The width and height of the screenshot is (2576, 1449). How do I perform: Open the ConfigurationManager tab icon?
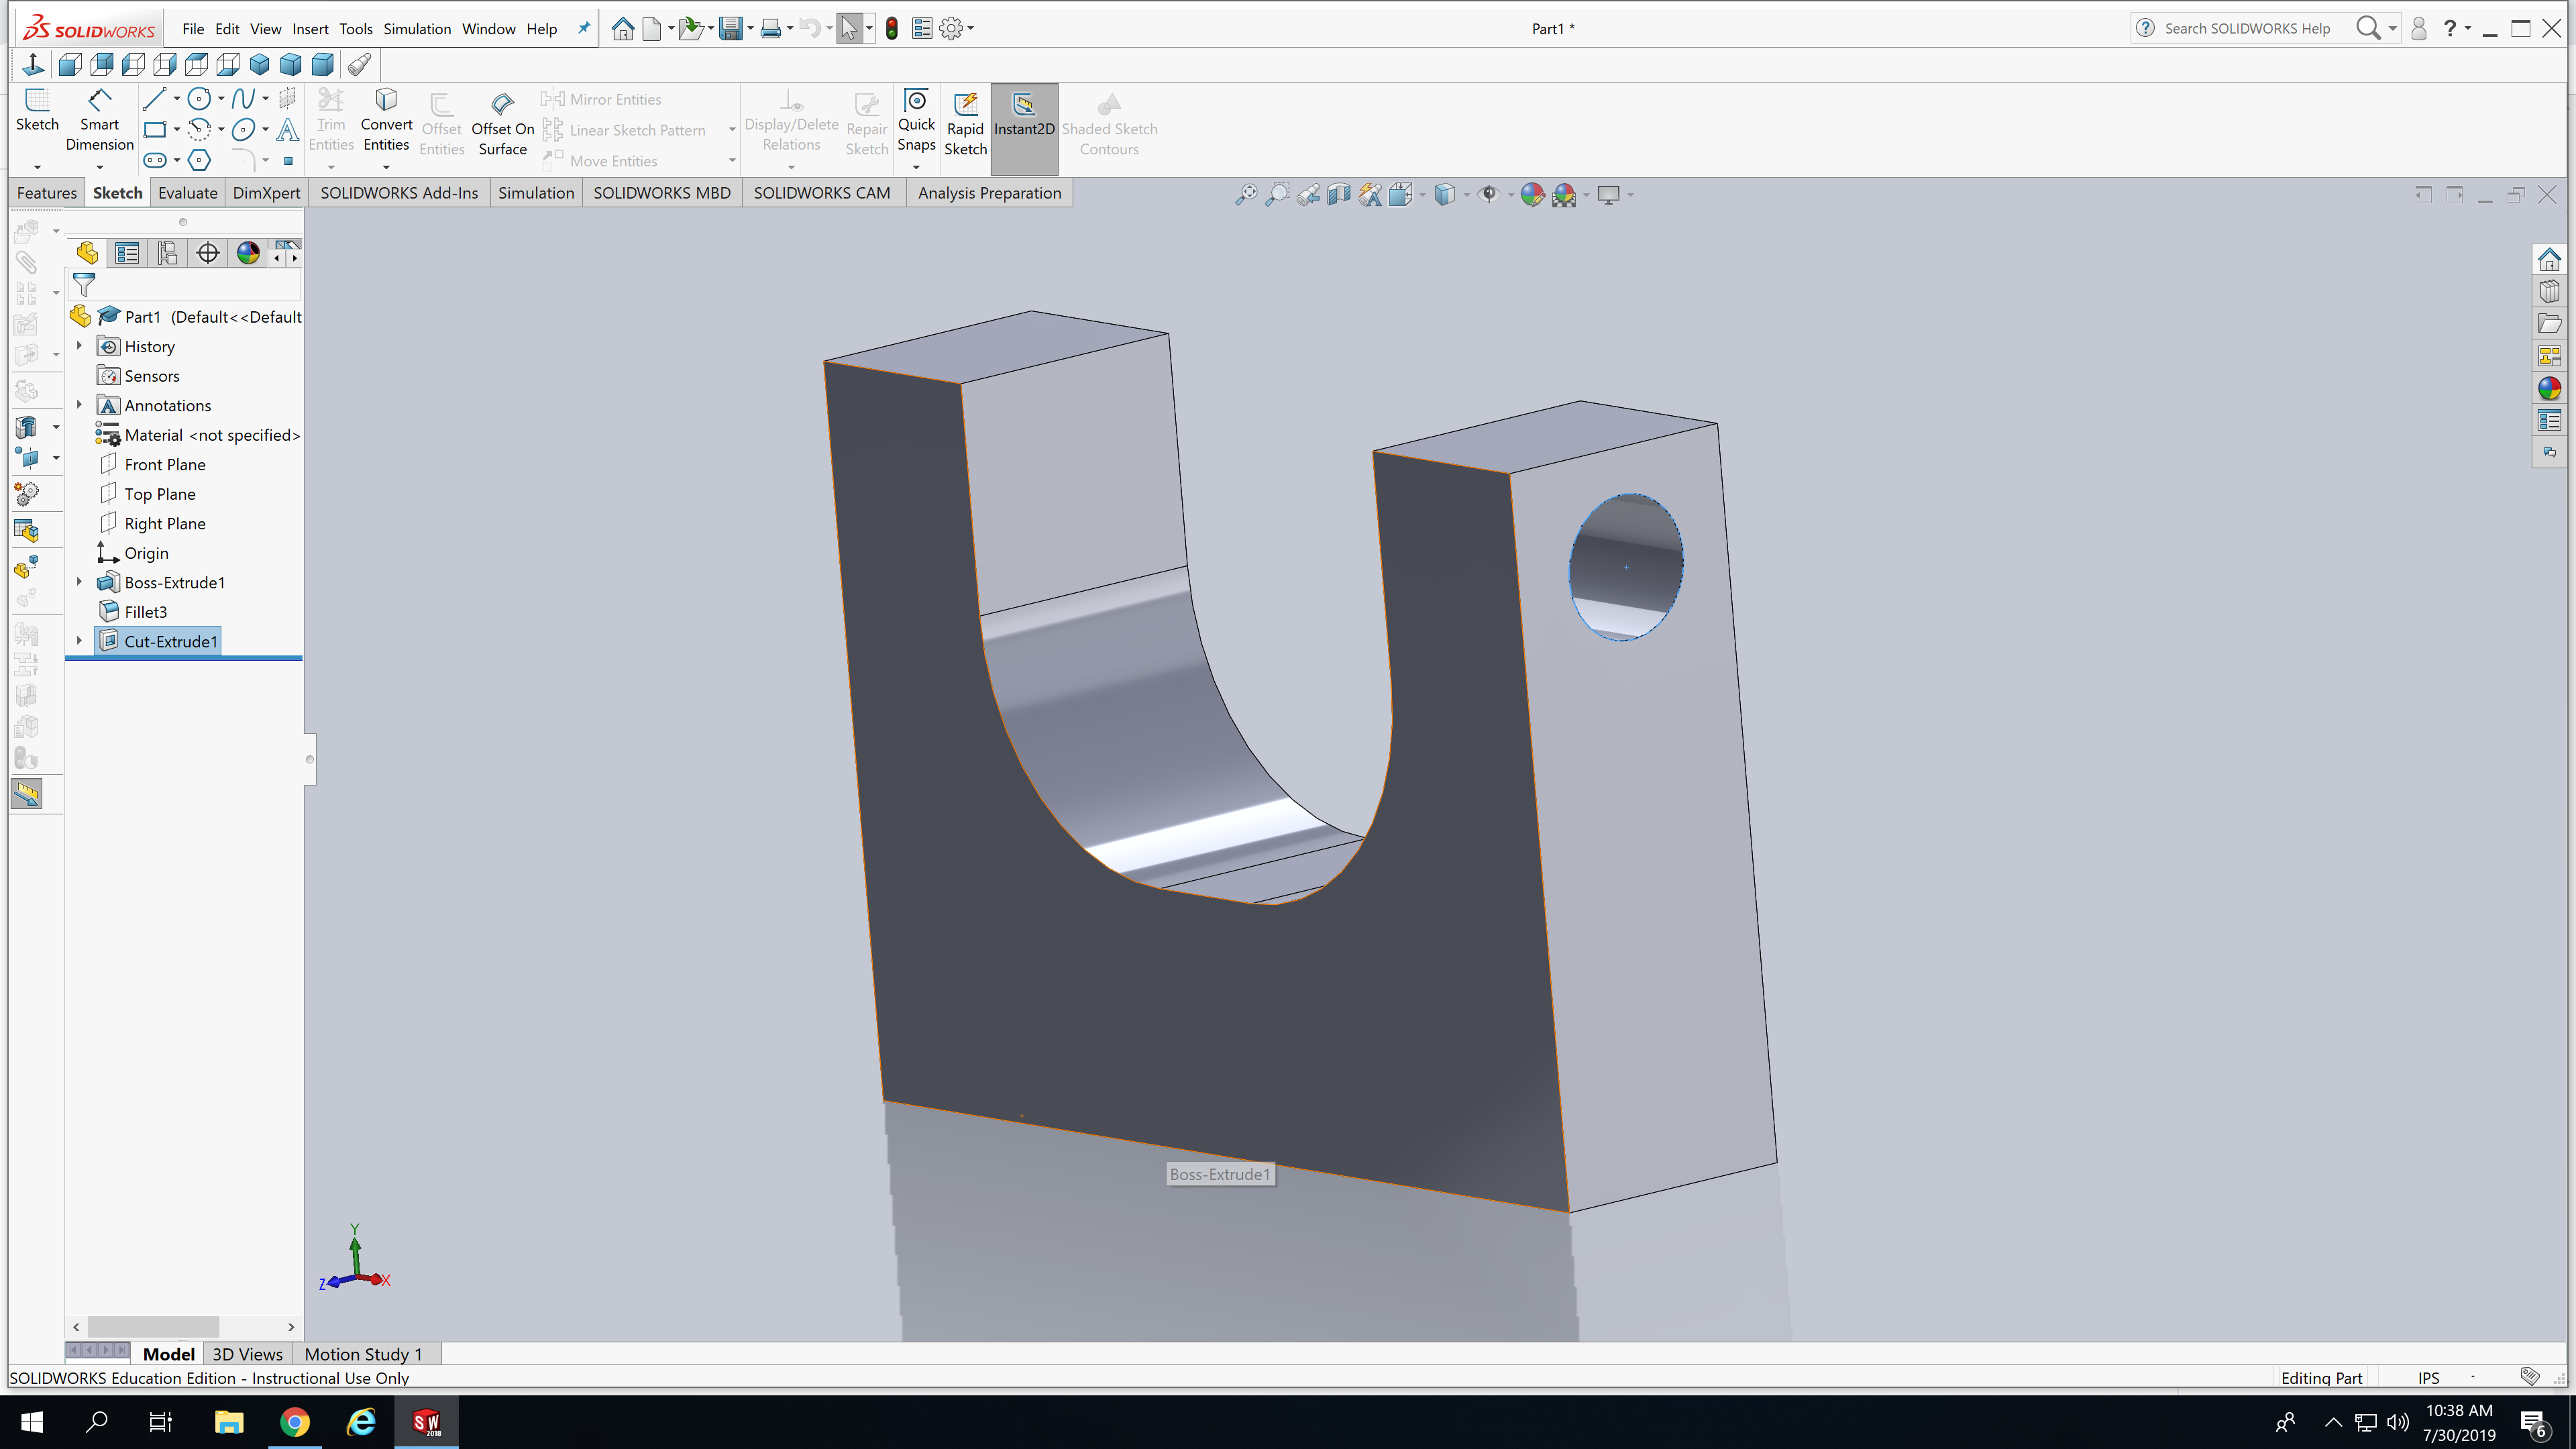(x=167, y=253)
